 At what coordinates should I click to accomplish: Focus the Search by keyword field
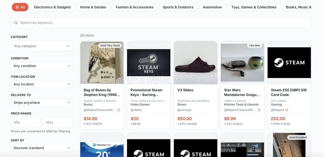click(161, 23)
